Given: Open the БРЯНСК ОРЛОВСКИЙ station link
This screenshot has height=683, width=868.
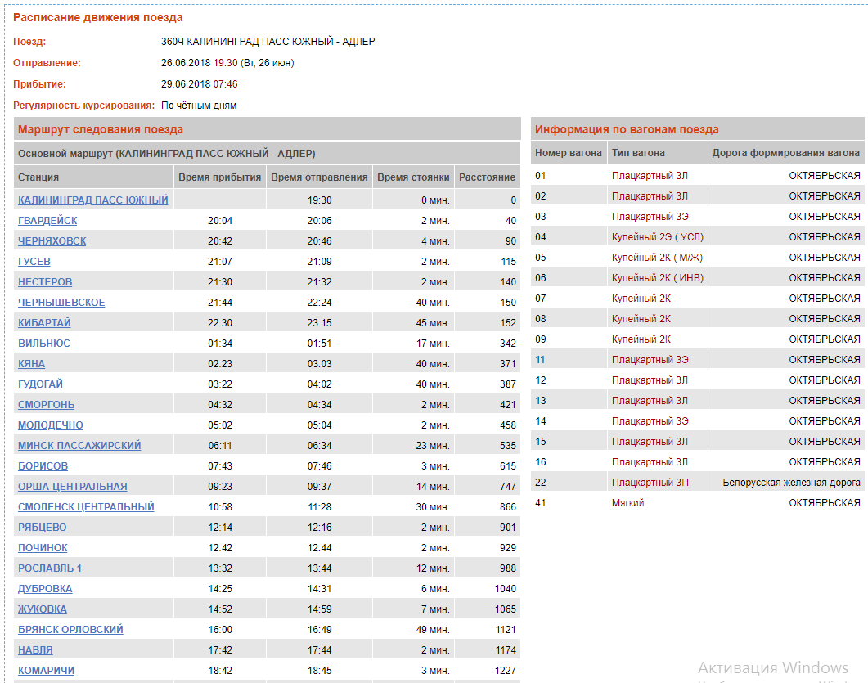Looking at the screenshot, I should (x=70, y=630).
